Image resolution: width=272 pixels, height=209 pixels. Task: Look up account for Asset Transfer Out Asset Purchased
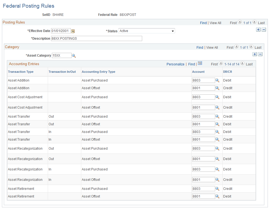point(217,117)
